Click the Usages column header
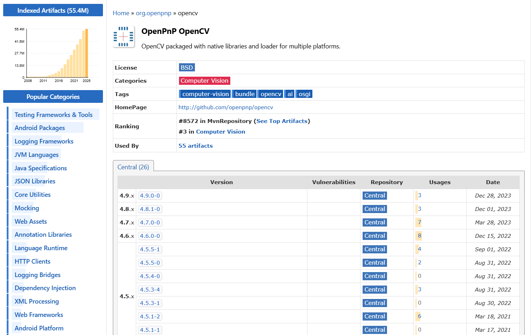This screenshot has width=531, height=335. pos(440,182)
